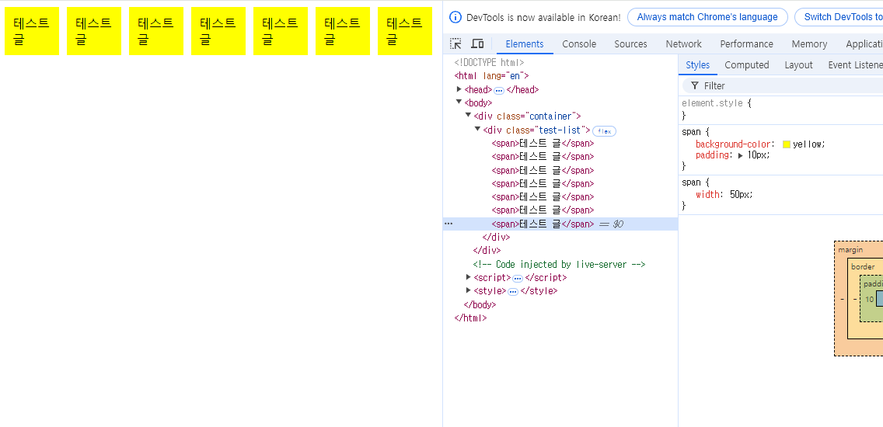Click ellipsis badge inside head tag
Viewport: 883px width, 427px height.
click(499, 91)
